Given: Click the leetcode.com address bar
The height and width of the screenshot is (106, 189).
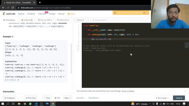Looking at the screenshot, I should 46,8.
